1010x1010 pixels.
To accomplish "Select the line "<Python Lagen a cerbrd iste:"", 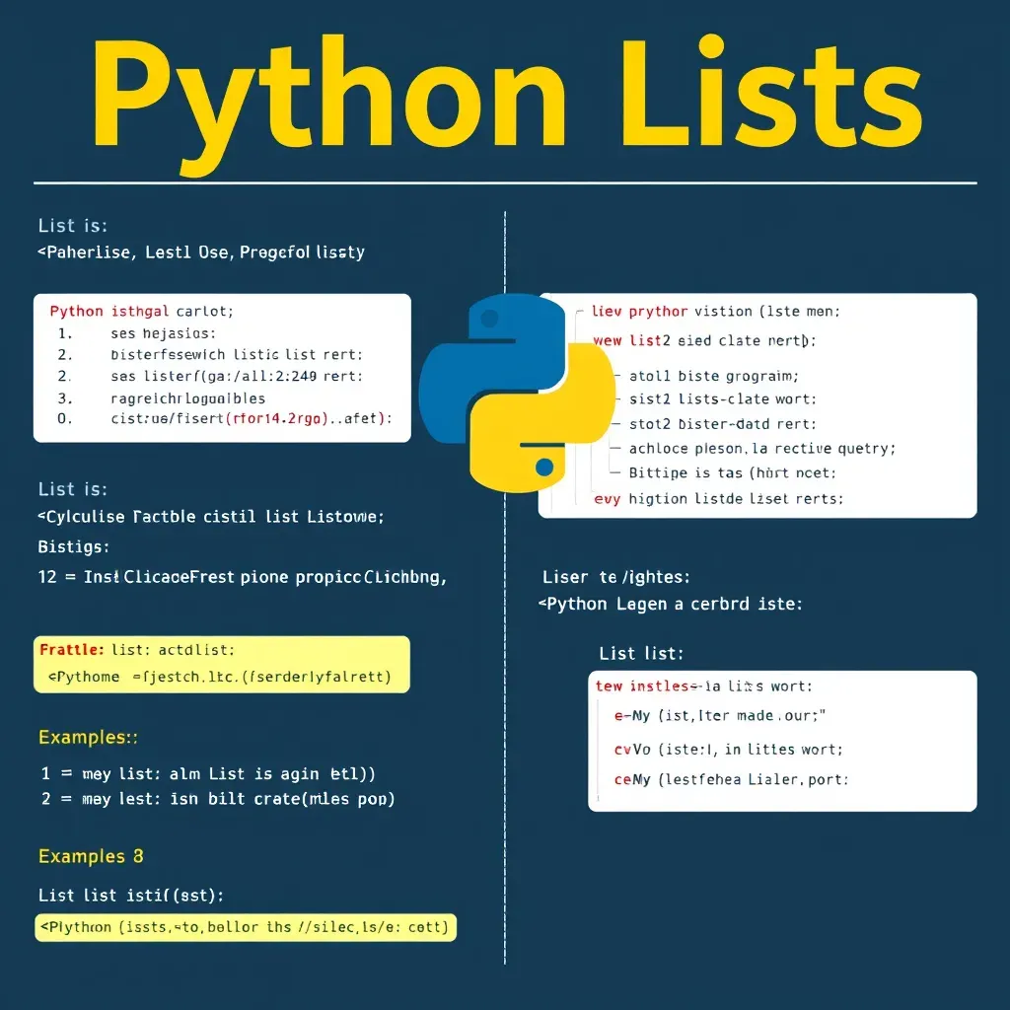I will pos(671,605).
